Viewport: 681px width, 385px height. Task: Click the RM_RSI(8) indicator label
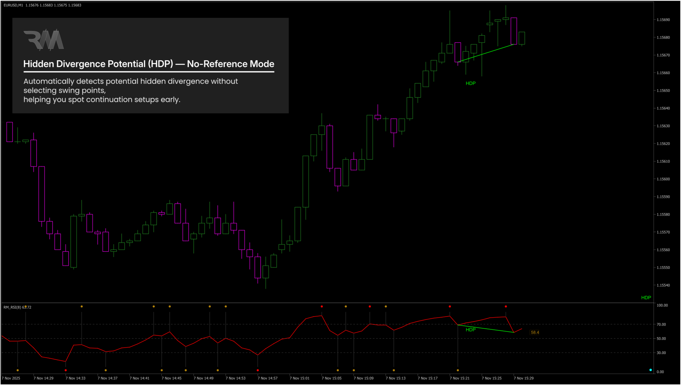(17, 307)
